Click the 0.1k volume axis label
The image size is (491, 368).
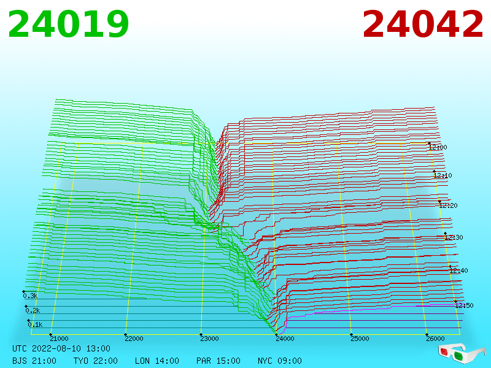pyautogui.click(x=35, y=324)
